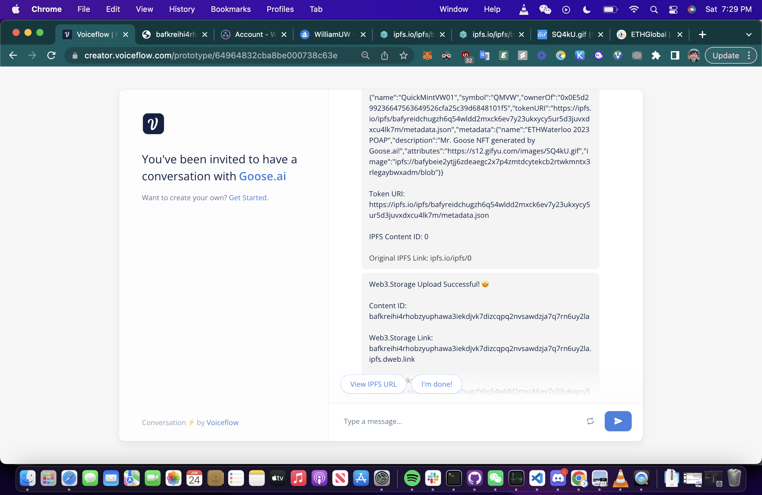Click the Goose.ai assistant name

262,176
